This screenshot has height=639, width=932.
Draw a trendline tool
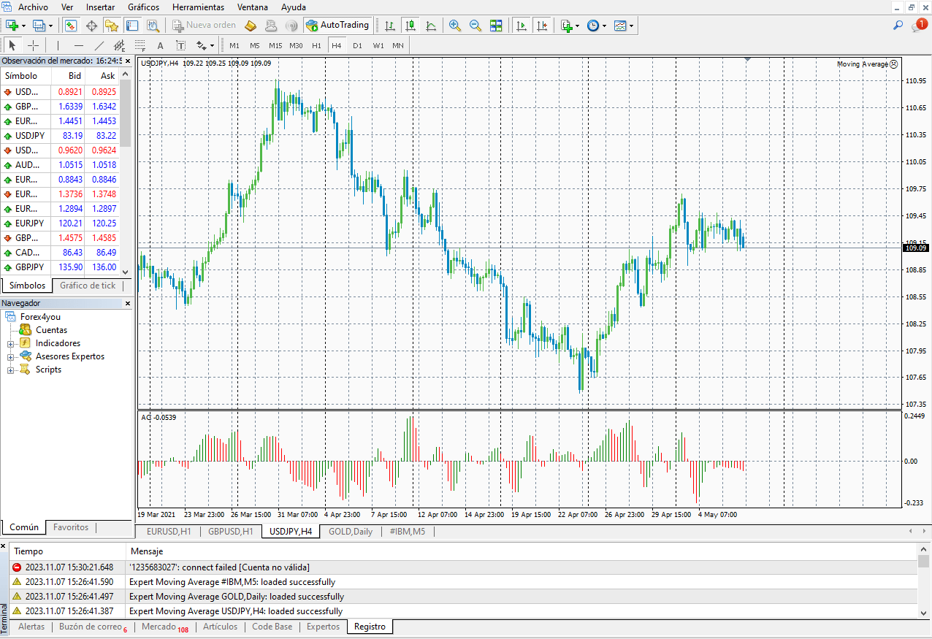pyautogui.click(x=99, y=45)
